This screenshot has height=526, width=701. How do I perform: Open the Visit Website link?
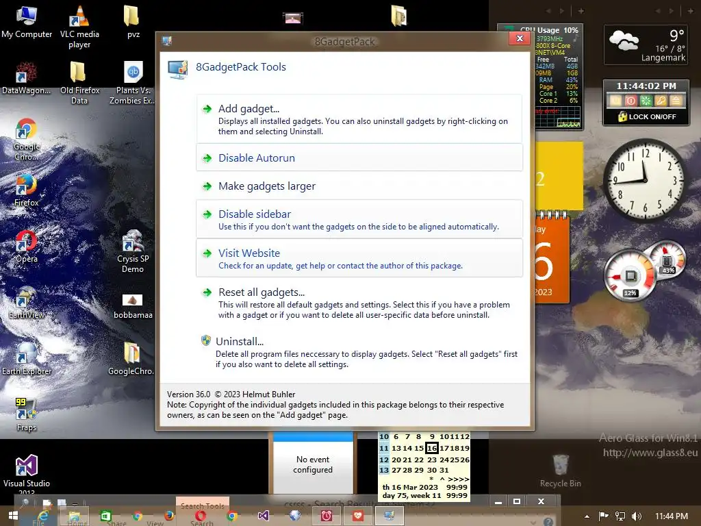click(359, 258)
